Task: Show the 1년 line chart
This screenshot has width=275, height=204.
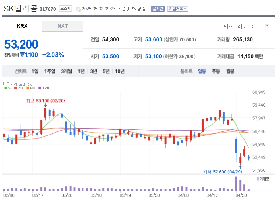Action: (x=81, y=71)
